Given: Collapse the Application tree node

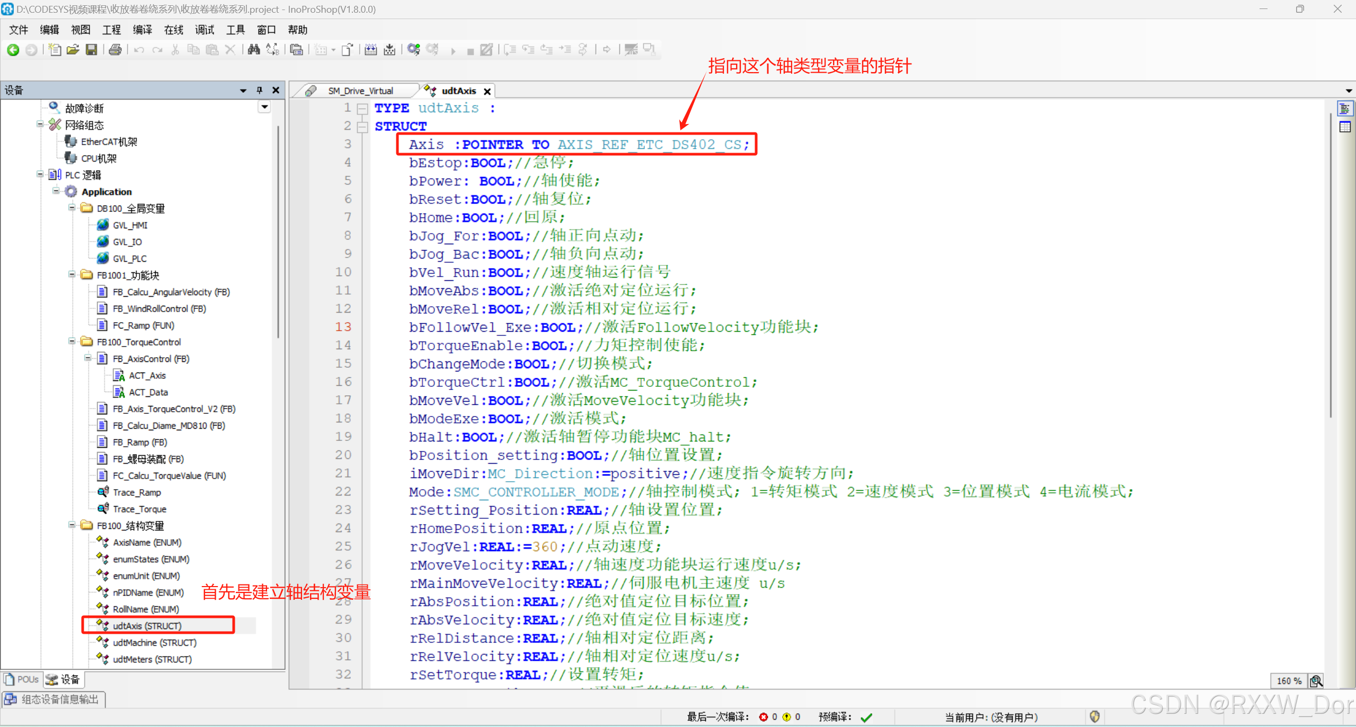Looking at the screenshot, I should [x=56, y=191].
